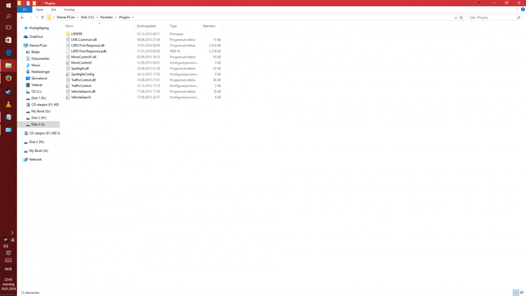Select the LMS.Common.dll file icon
The image size is (526, 296).
(x=68, y=39)
